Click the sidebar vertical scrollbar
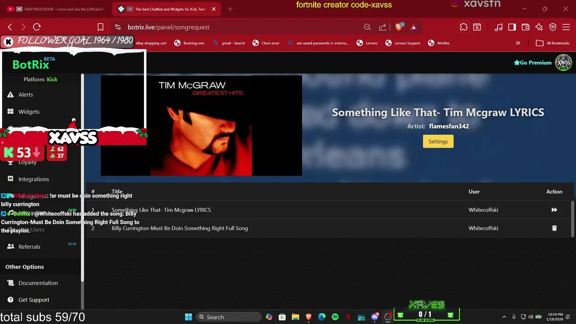Image resolution: width=576 pixels, height=324 pixels. [x=83, y=178]
